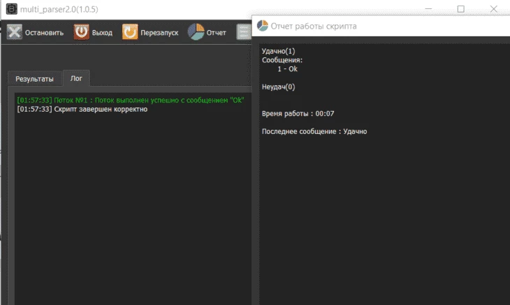Click the partially hidden gray toolbar icon
510x305 pixels.
coord(244,32)
